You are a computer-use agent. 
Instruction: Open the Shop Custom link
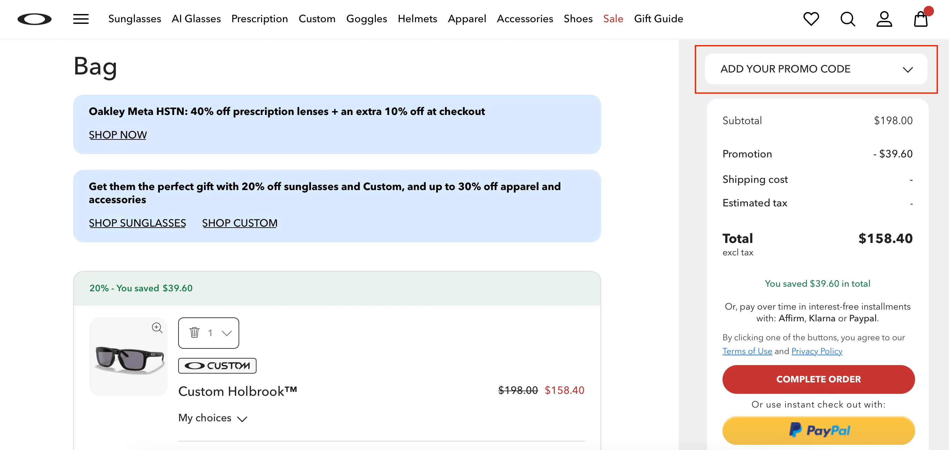tap(240, 223)
